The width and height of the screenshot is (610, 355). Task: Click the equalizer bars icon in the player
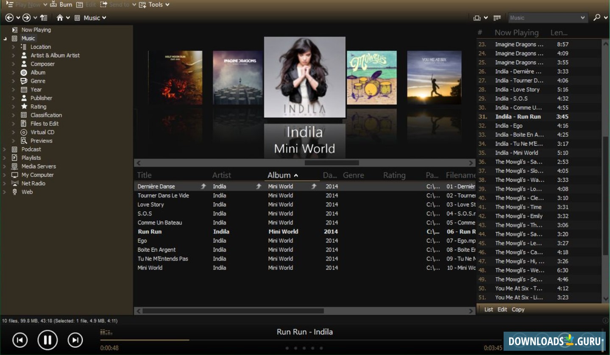click(106, 333)
